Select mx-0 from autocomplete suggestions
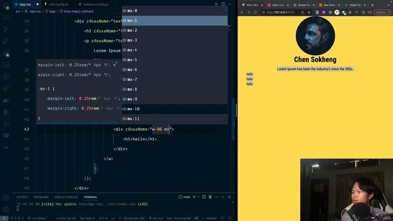393x221 pixels. [x=174, y=11]
